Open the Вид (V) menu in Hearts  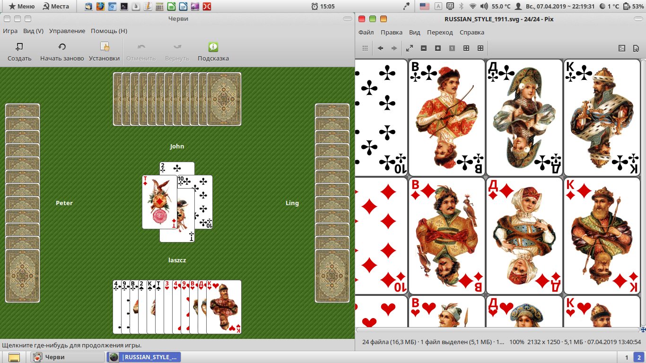coord(33,31)
